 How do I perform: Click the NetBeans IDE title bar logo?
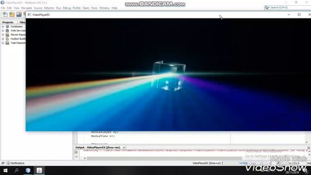tap(2, 2)
